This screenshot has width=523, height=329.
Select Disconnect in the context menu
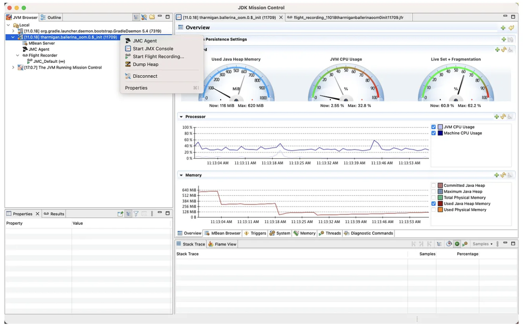(145, 76)
